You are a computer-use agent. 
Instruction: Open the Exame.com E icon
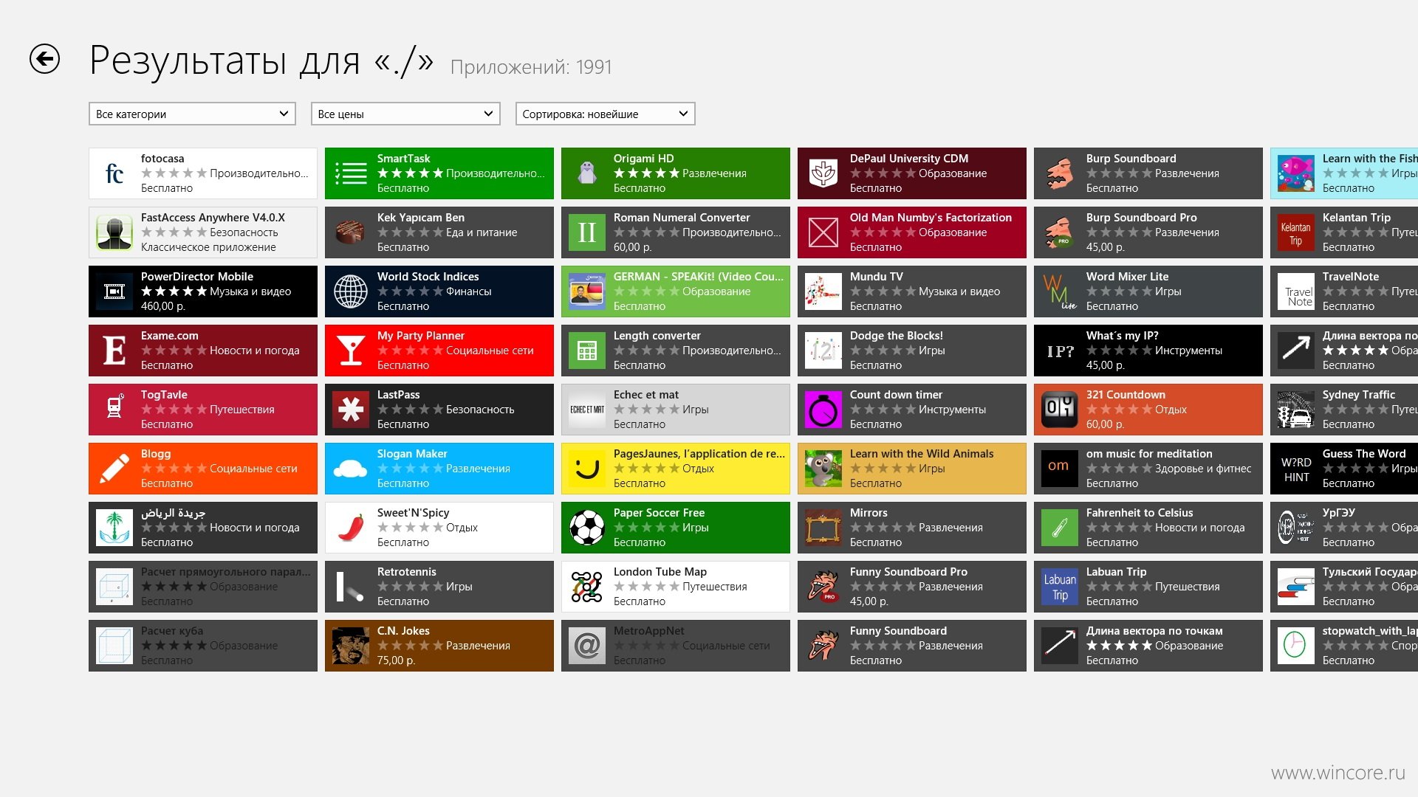click(x=114, y=351)
